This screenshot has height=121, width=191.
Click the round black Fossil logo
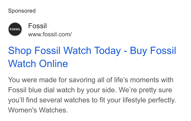[15, 29]
